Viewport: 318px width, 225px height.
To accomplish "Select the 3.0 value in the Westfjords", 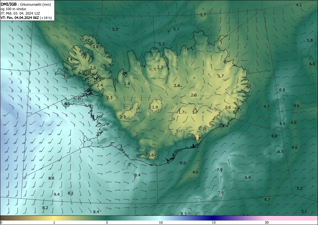I will click(x=95, y=47).
